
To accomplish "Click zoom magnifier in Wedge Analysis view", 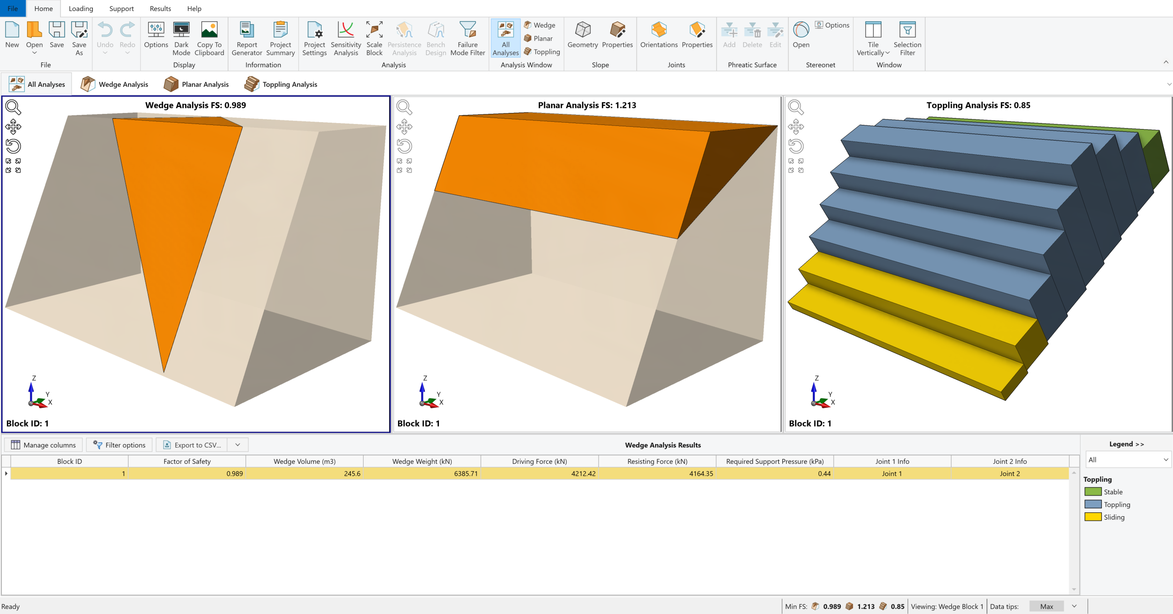I will pyautogui.click(x=13, y=107).
